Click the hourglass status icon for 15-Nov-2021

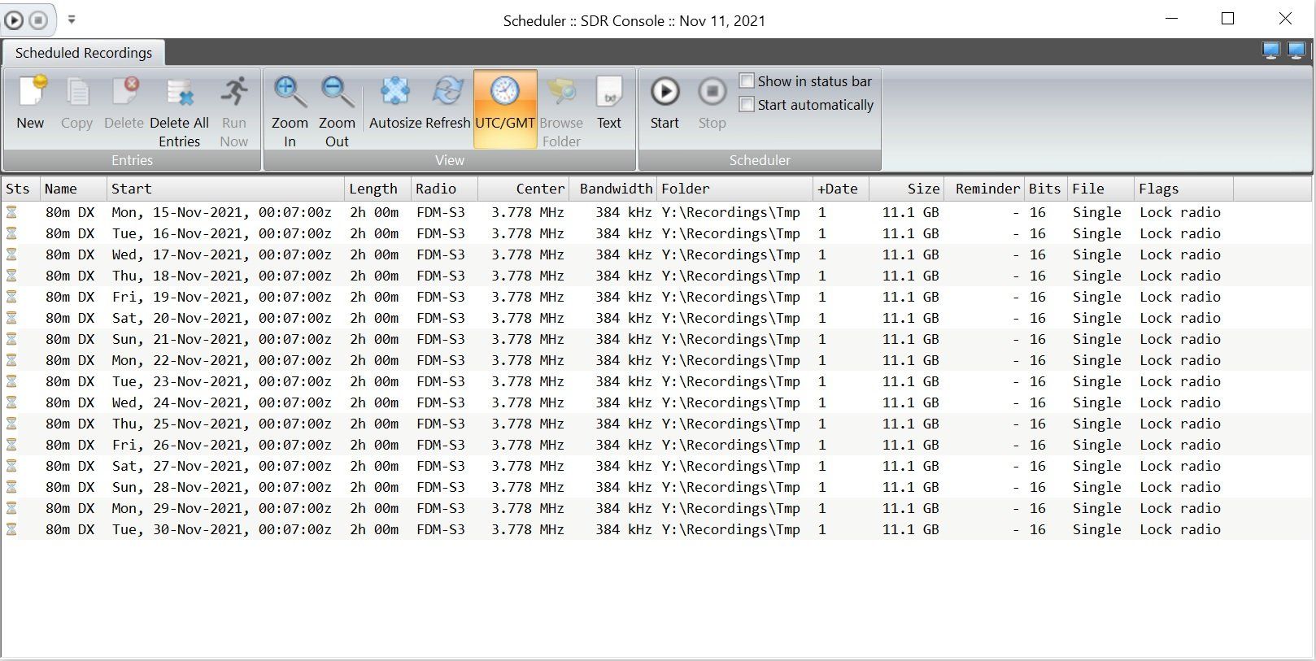11,212
